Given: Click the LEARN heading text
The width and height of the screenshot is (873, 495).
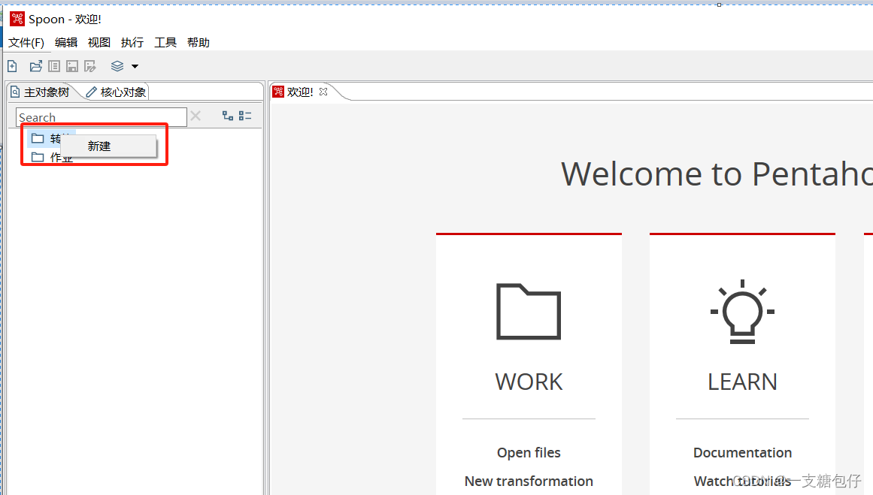Looking at the screenshot, I should pyautogui.click(x=742, y=382).
